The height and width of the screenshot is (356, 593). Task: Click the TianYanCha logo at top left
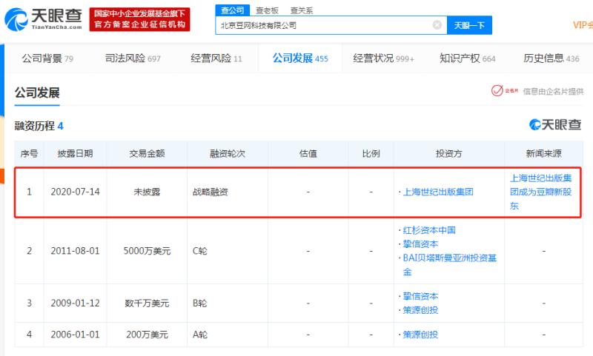point(43,19)
